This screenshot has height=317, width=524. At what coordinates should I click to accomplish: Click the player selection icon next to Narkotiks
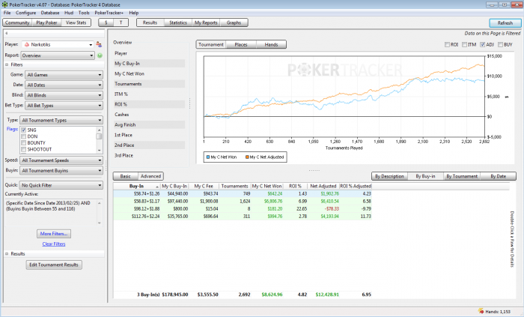[x=99, y=44]
